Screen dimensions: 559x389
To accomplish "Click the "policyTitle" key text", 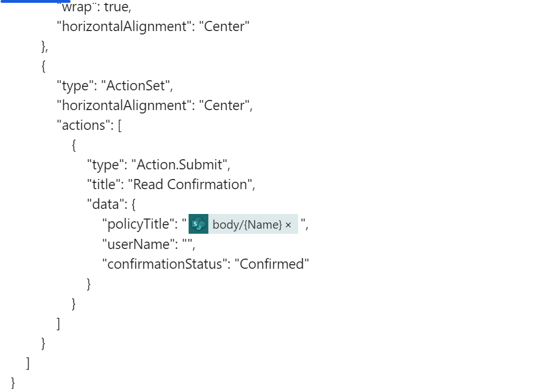I will click(x=136, y=224).
